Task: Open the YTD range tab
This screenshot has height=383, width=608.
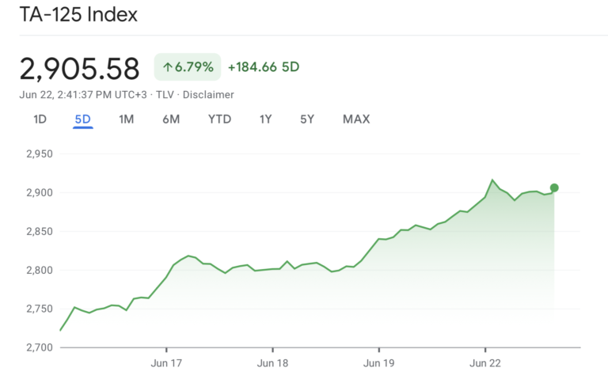Action: pyautogui.click(x=219, y=119)
